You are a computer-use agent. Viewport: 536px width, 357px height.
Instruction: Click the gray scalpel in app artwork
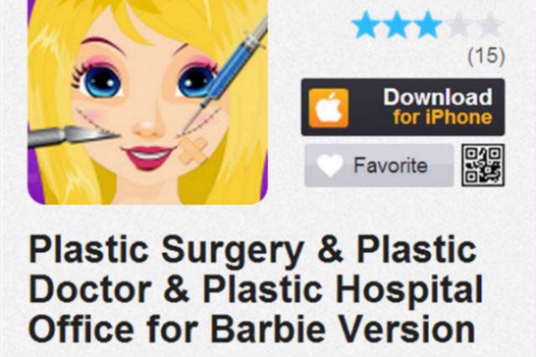point(70,136)
